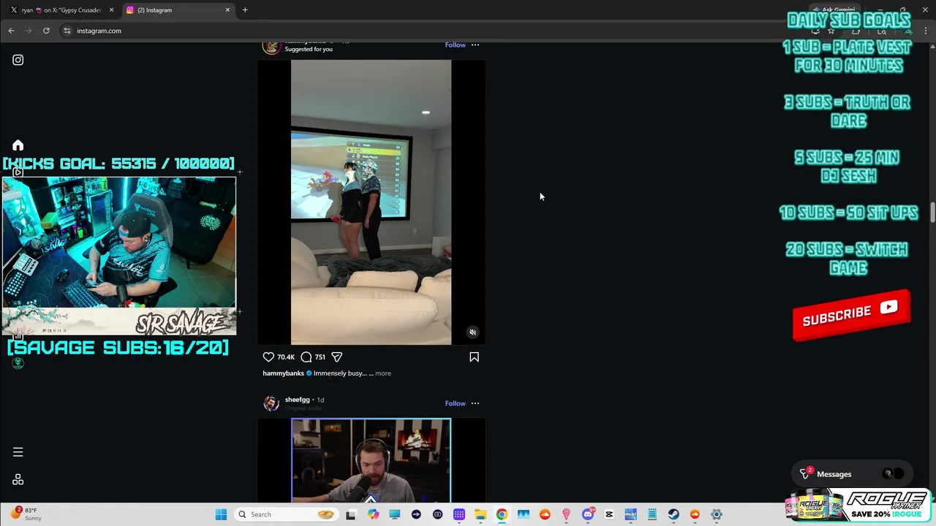Image resolution: width=936 pixels, height=526 pixels.
Task: Switch to Chrome on the taskbar
Action: point(502,514)
